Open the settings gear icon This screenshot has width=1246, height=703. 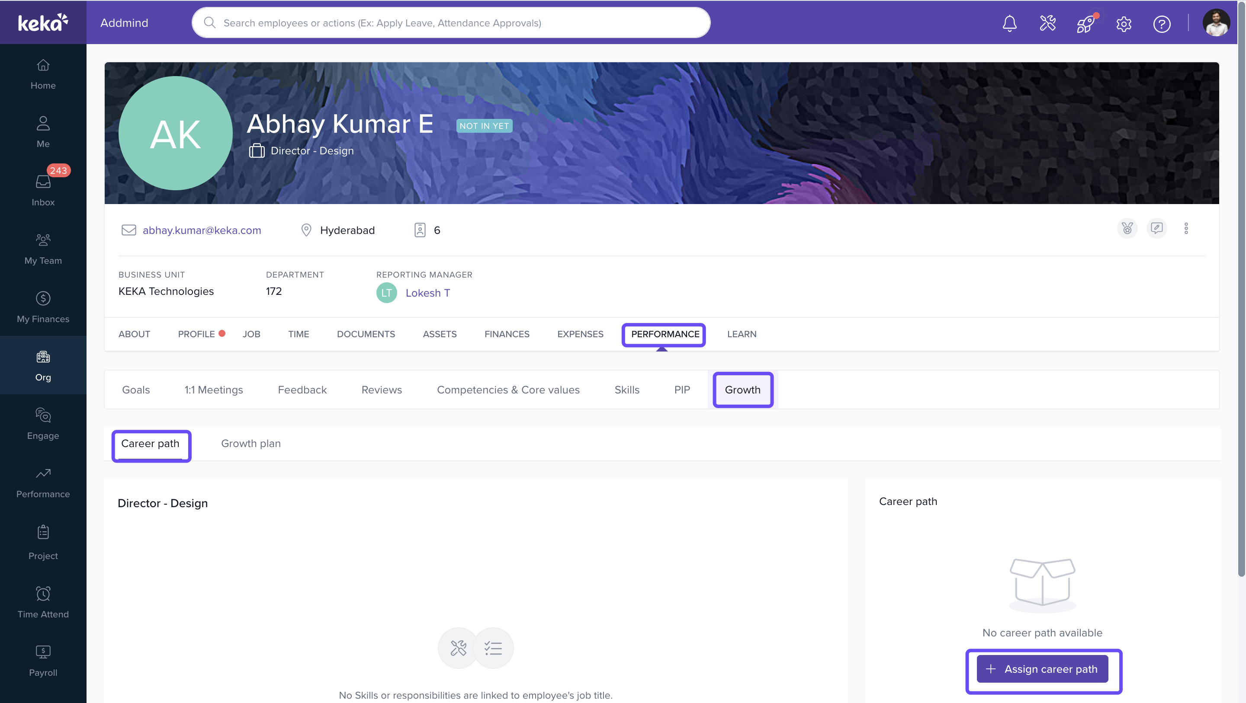(x=1123, y=24)
